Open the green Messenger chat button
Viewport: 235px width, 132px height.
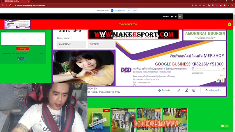(x=225, y=126)
